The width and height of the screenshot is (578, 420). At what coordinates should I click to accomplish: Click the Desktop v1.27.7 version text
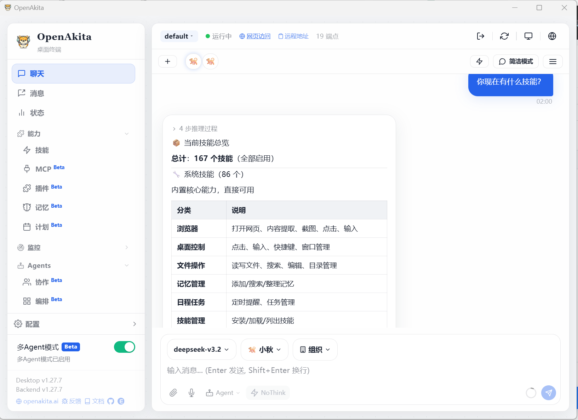[39, 380]
